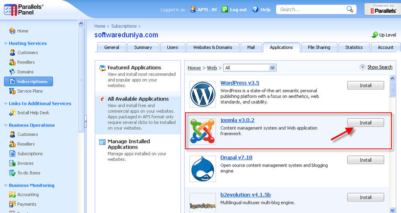Click the b2evolution logo thumbnail
The width and height of the screenshot is (401, 213).
(202, 204)
